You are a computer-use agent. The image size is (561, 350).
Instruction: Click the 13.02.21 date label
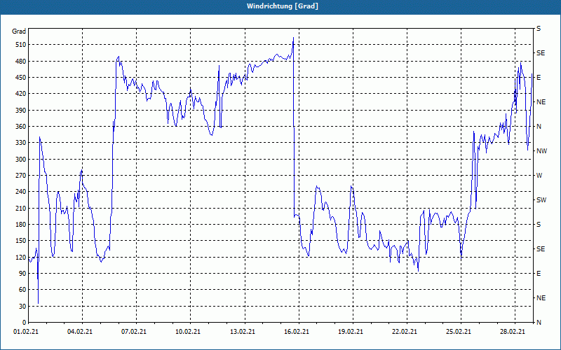pos(243,331)
